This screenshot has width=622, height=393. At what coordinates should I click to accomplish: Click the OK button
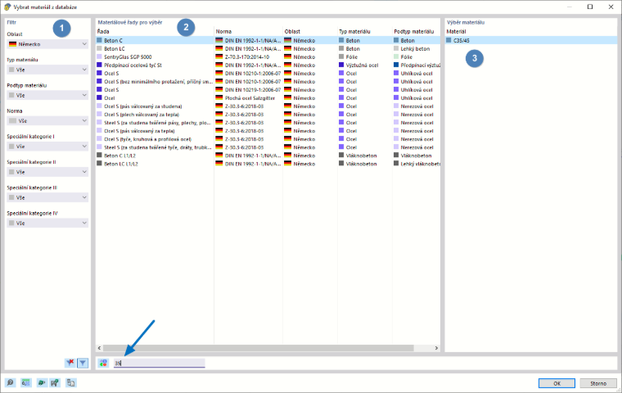pyautogui.click(x=557, y=383)
